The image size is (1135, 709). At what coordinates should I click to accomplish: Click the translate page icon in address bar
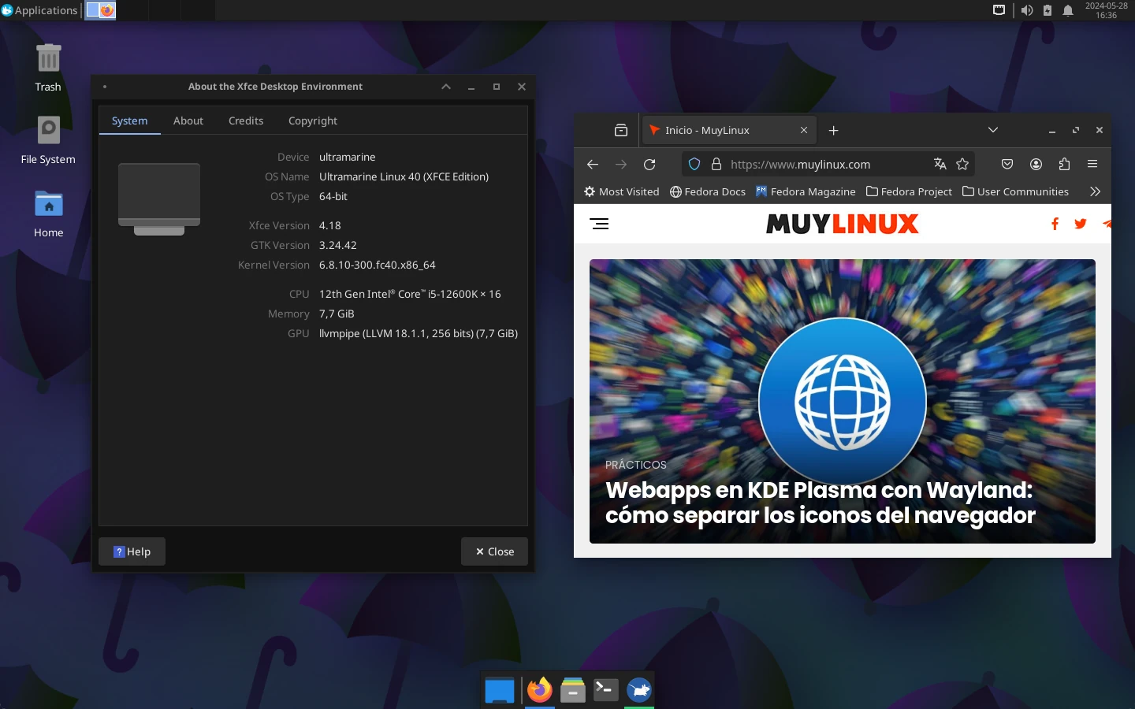coord(940,164)
